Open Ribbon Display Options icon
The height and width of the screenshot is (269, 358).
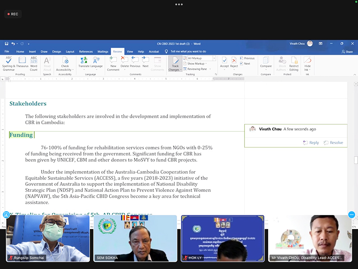320,43
